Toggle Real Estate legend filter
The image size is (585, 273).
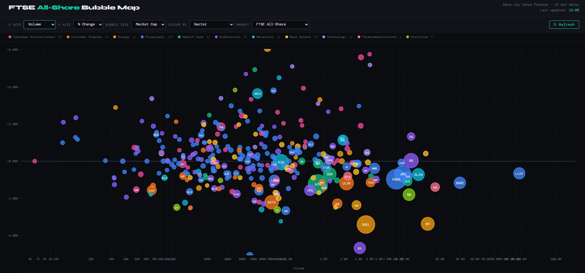click(301, 37)
